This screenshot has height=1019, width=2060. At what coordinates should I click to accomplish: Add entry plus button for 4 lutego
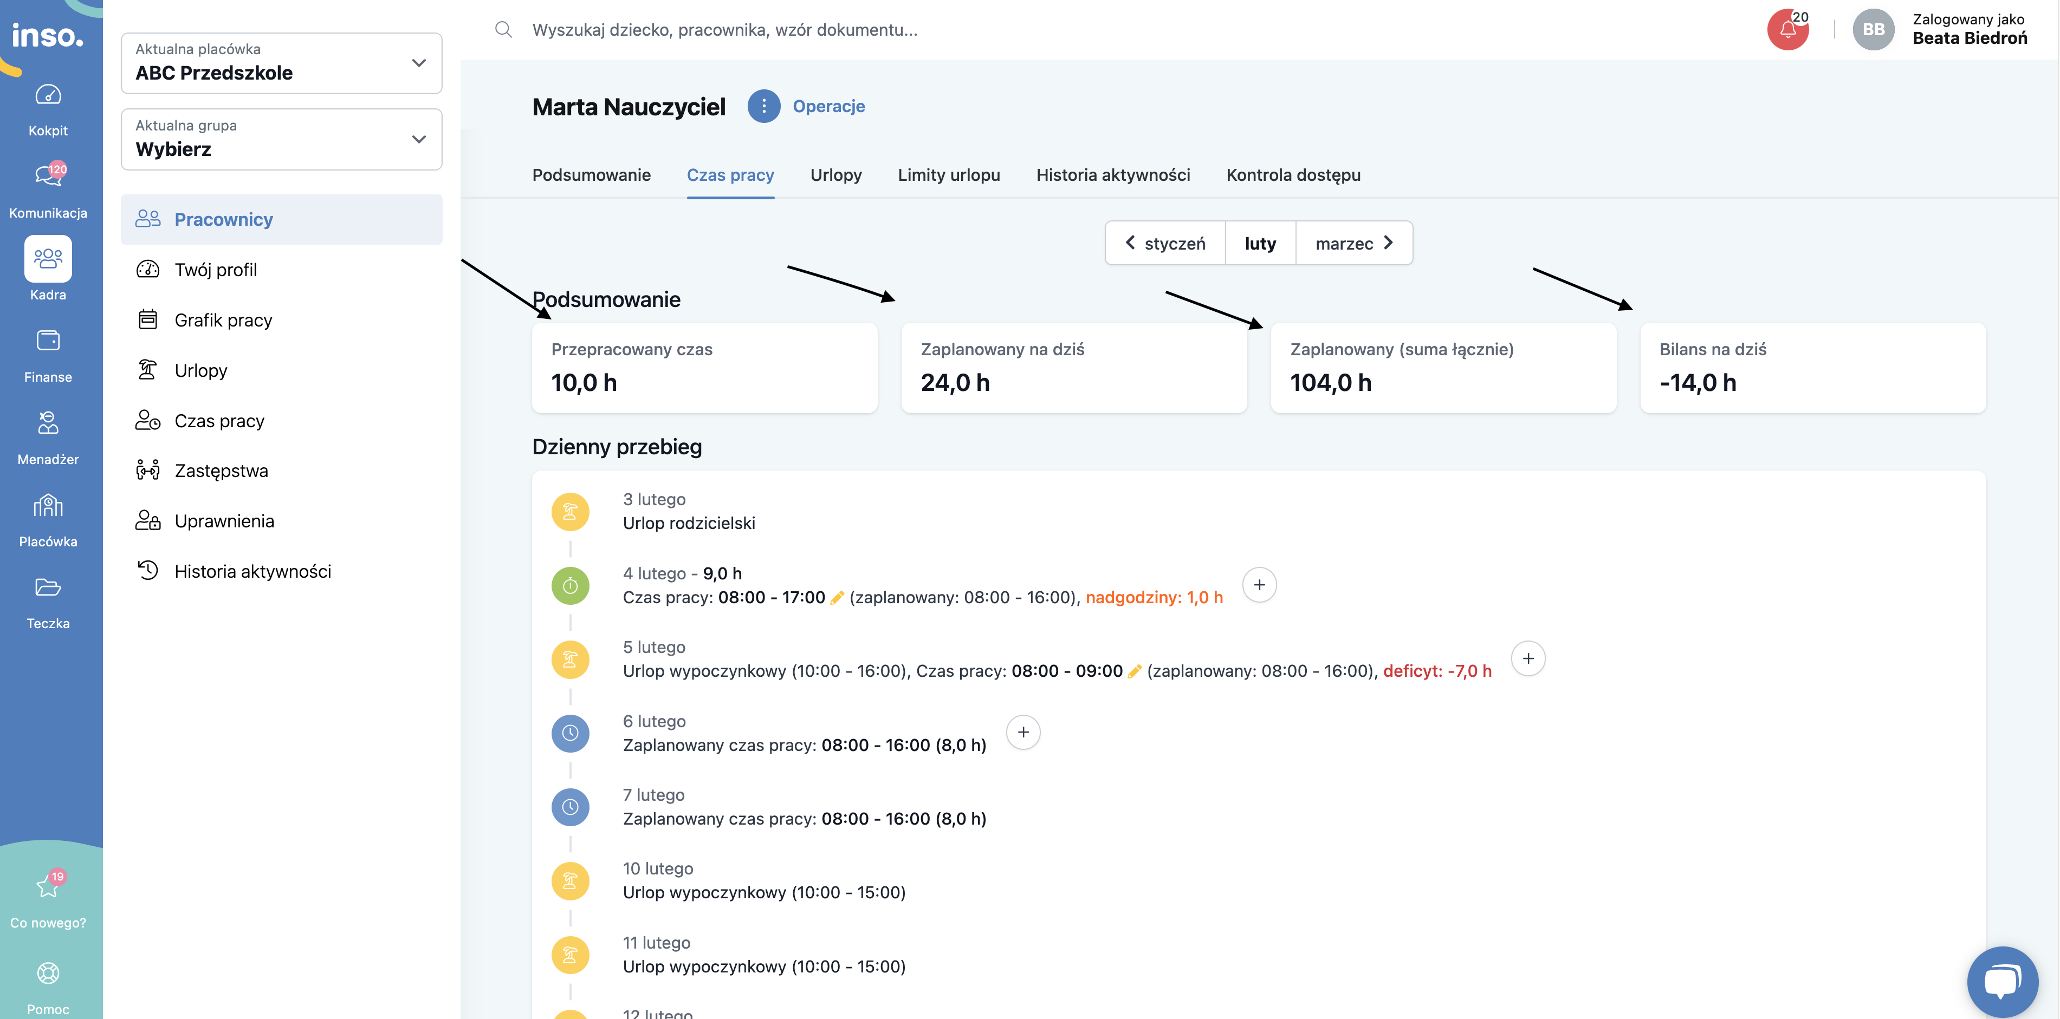(1259, 585)
